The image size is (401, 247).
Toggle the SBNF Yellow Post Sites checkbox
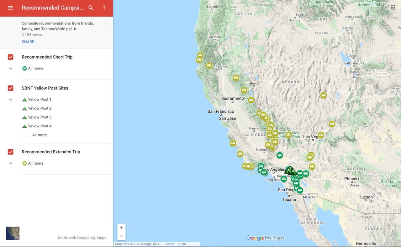11,88
